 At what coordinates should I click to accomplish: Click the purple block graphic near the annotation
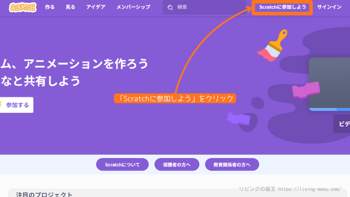pos(238,118)
